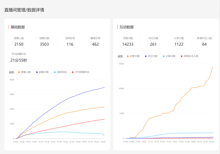The image size is (220, 154).
Task: Toggle 平均观看时长 series in legend
Action: 81,72
